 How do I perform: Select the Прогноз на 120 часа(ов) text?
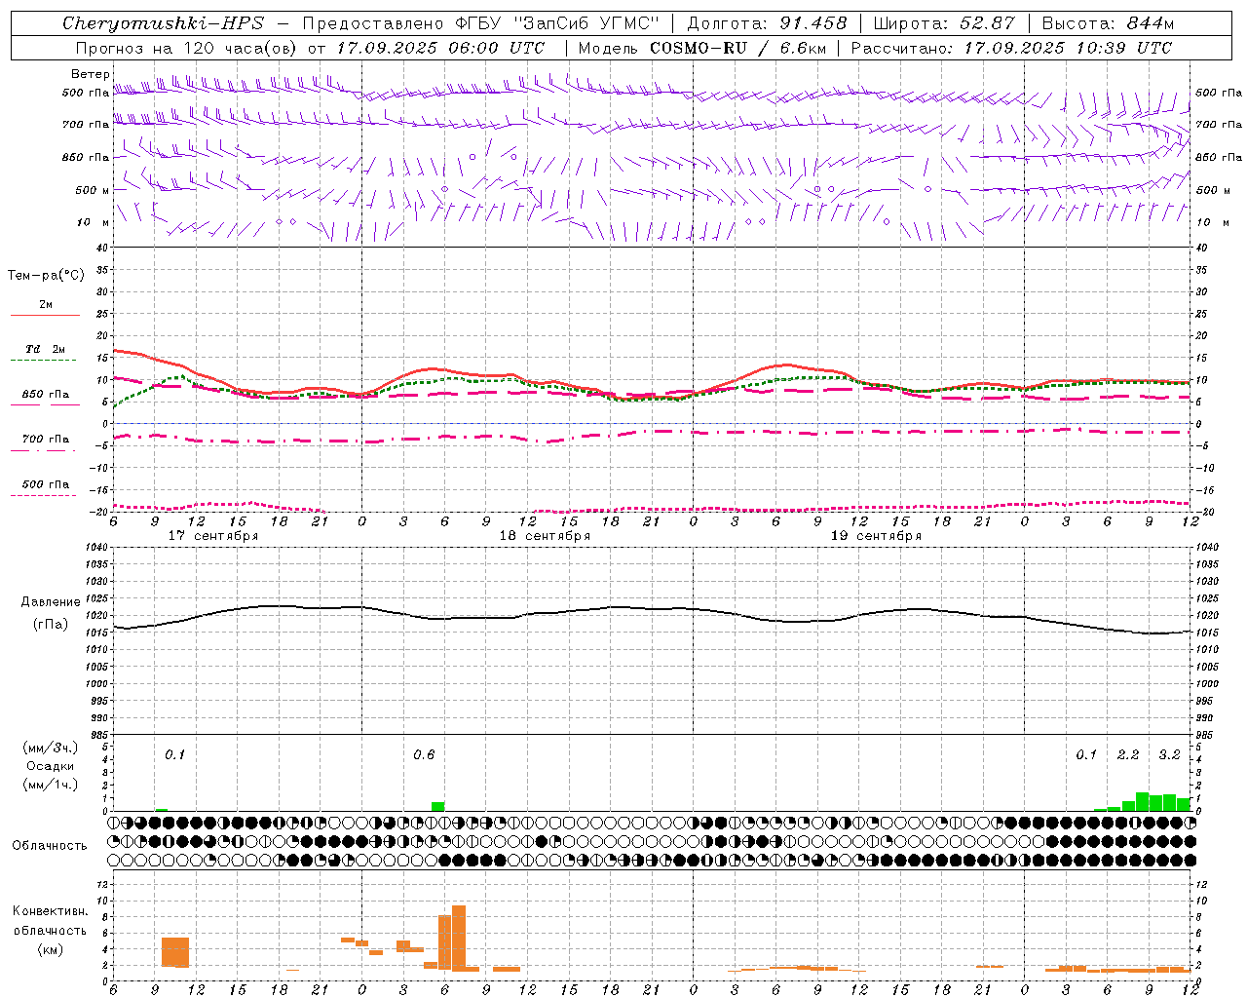pyautogui.click(x=187, y=48)
